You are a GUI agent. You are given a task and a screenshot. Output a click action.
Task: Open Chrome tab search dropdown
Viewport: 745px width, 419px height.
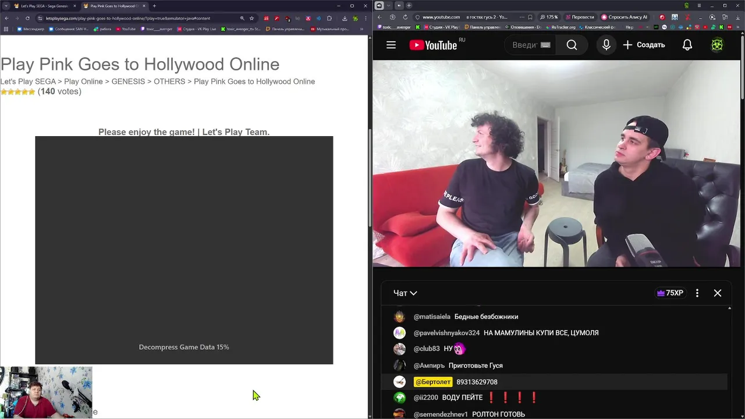pos(6,6)
